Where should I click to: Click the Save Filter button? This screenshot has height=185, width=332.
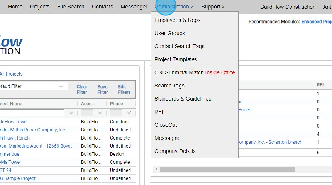(103, 89)
